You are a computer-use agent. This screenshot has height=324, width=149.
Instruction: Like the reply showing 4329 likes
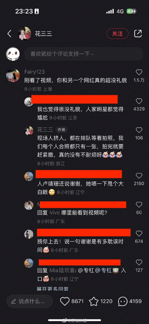point(139,101)
